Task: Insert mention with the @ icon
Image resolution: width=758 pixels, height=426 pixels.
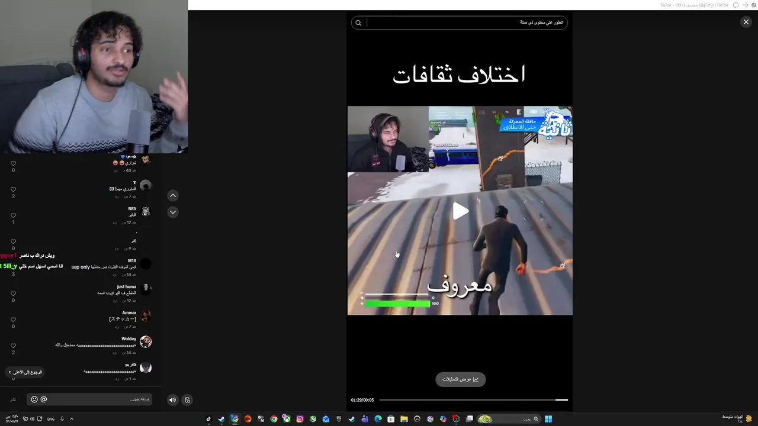Action: [x=44, y=399]
